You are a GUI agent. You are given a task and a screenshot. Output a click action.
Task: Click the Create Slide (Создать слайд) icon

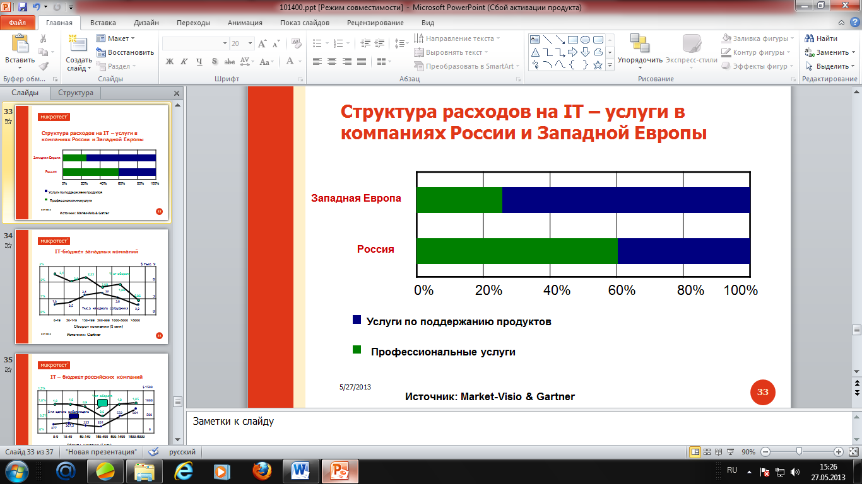(x=78, y=47)
